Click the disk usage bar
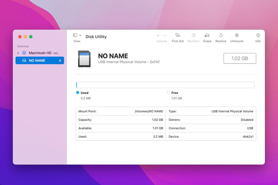This screenshot has width=278, height=185. (165, 85)
